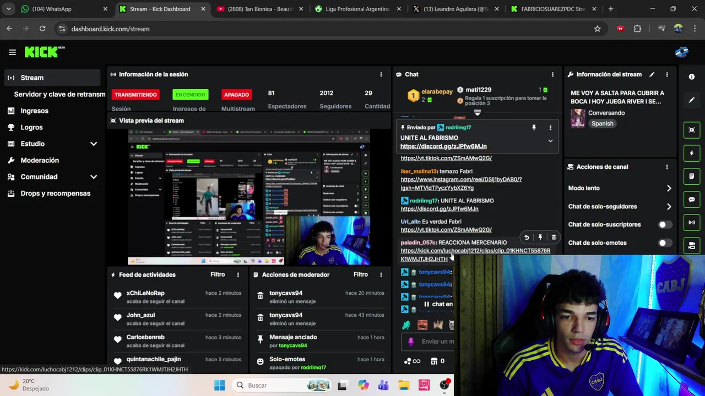Click the pencil icon in right sidebar
Viewport: 705px width, 396px height.
692,100
